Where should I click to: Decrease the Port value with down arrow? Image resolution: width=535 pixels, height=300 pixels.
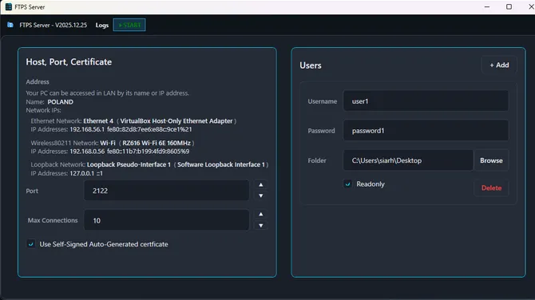261,195
